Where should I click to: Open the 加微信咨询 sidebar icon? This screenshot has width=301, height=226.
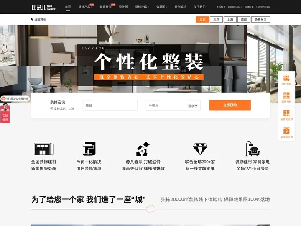click(x=286, y=133)
